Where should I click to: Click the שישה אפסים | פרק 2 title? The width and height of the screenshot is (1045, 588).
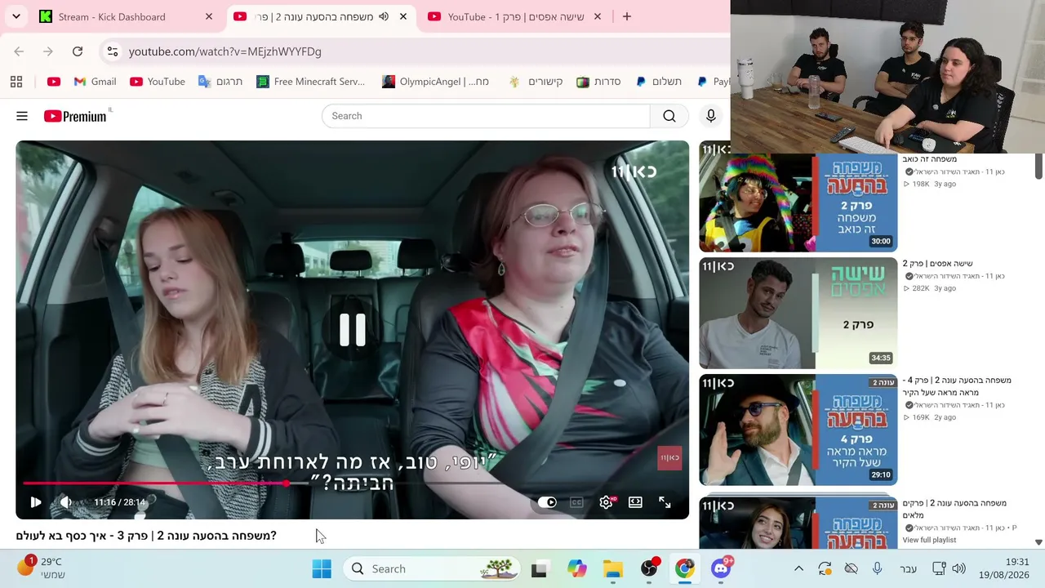937,264
